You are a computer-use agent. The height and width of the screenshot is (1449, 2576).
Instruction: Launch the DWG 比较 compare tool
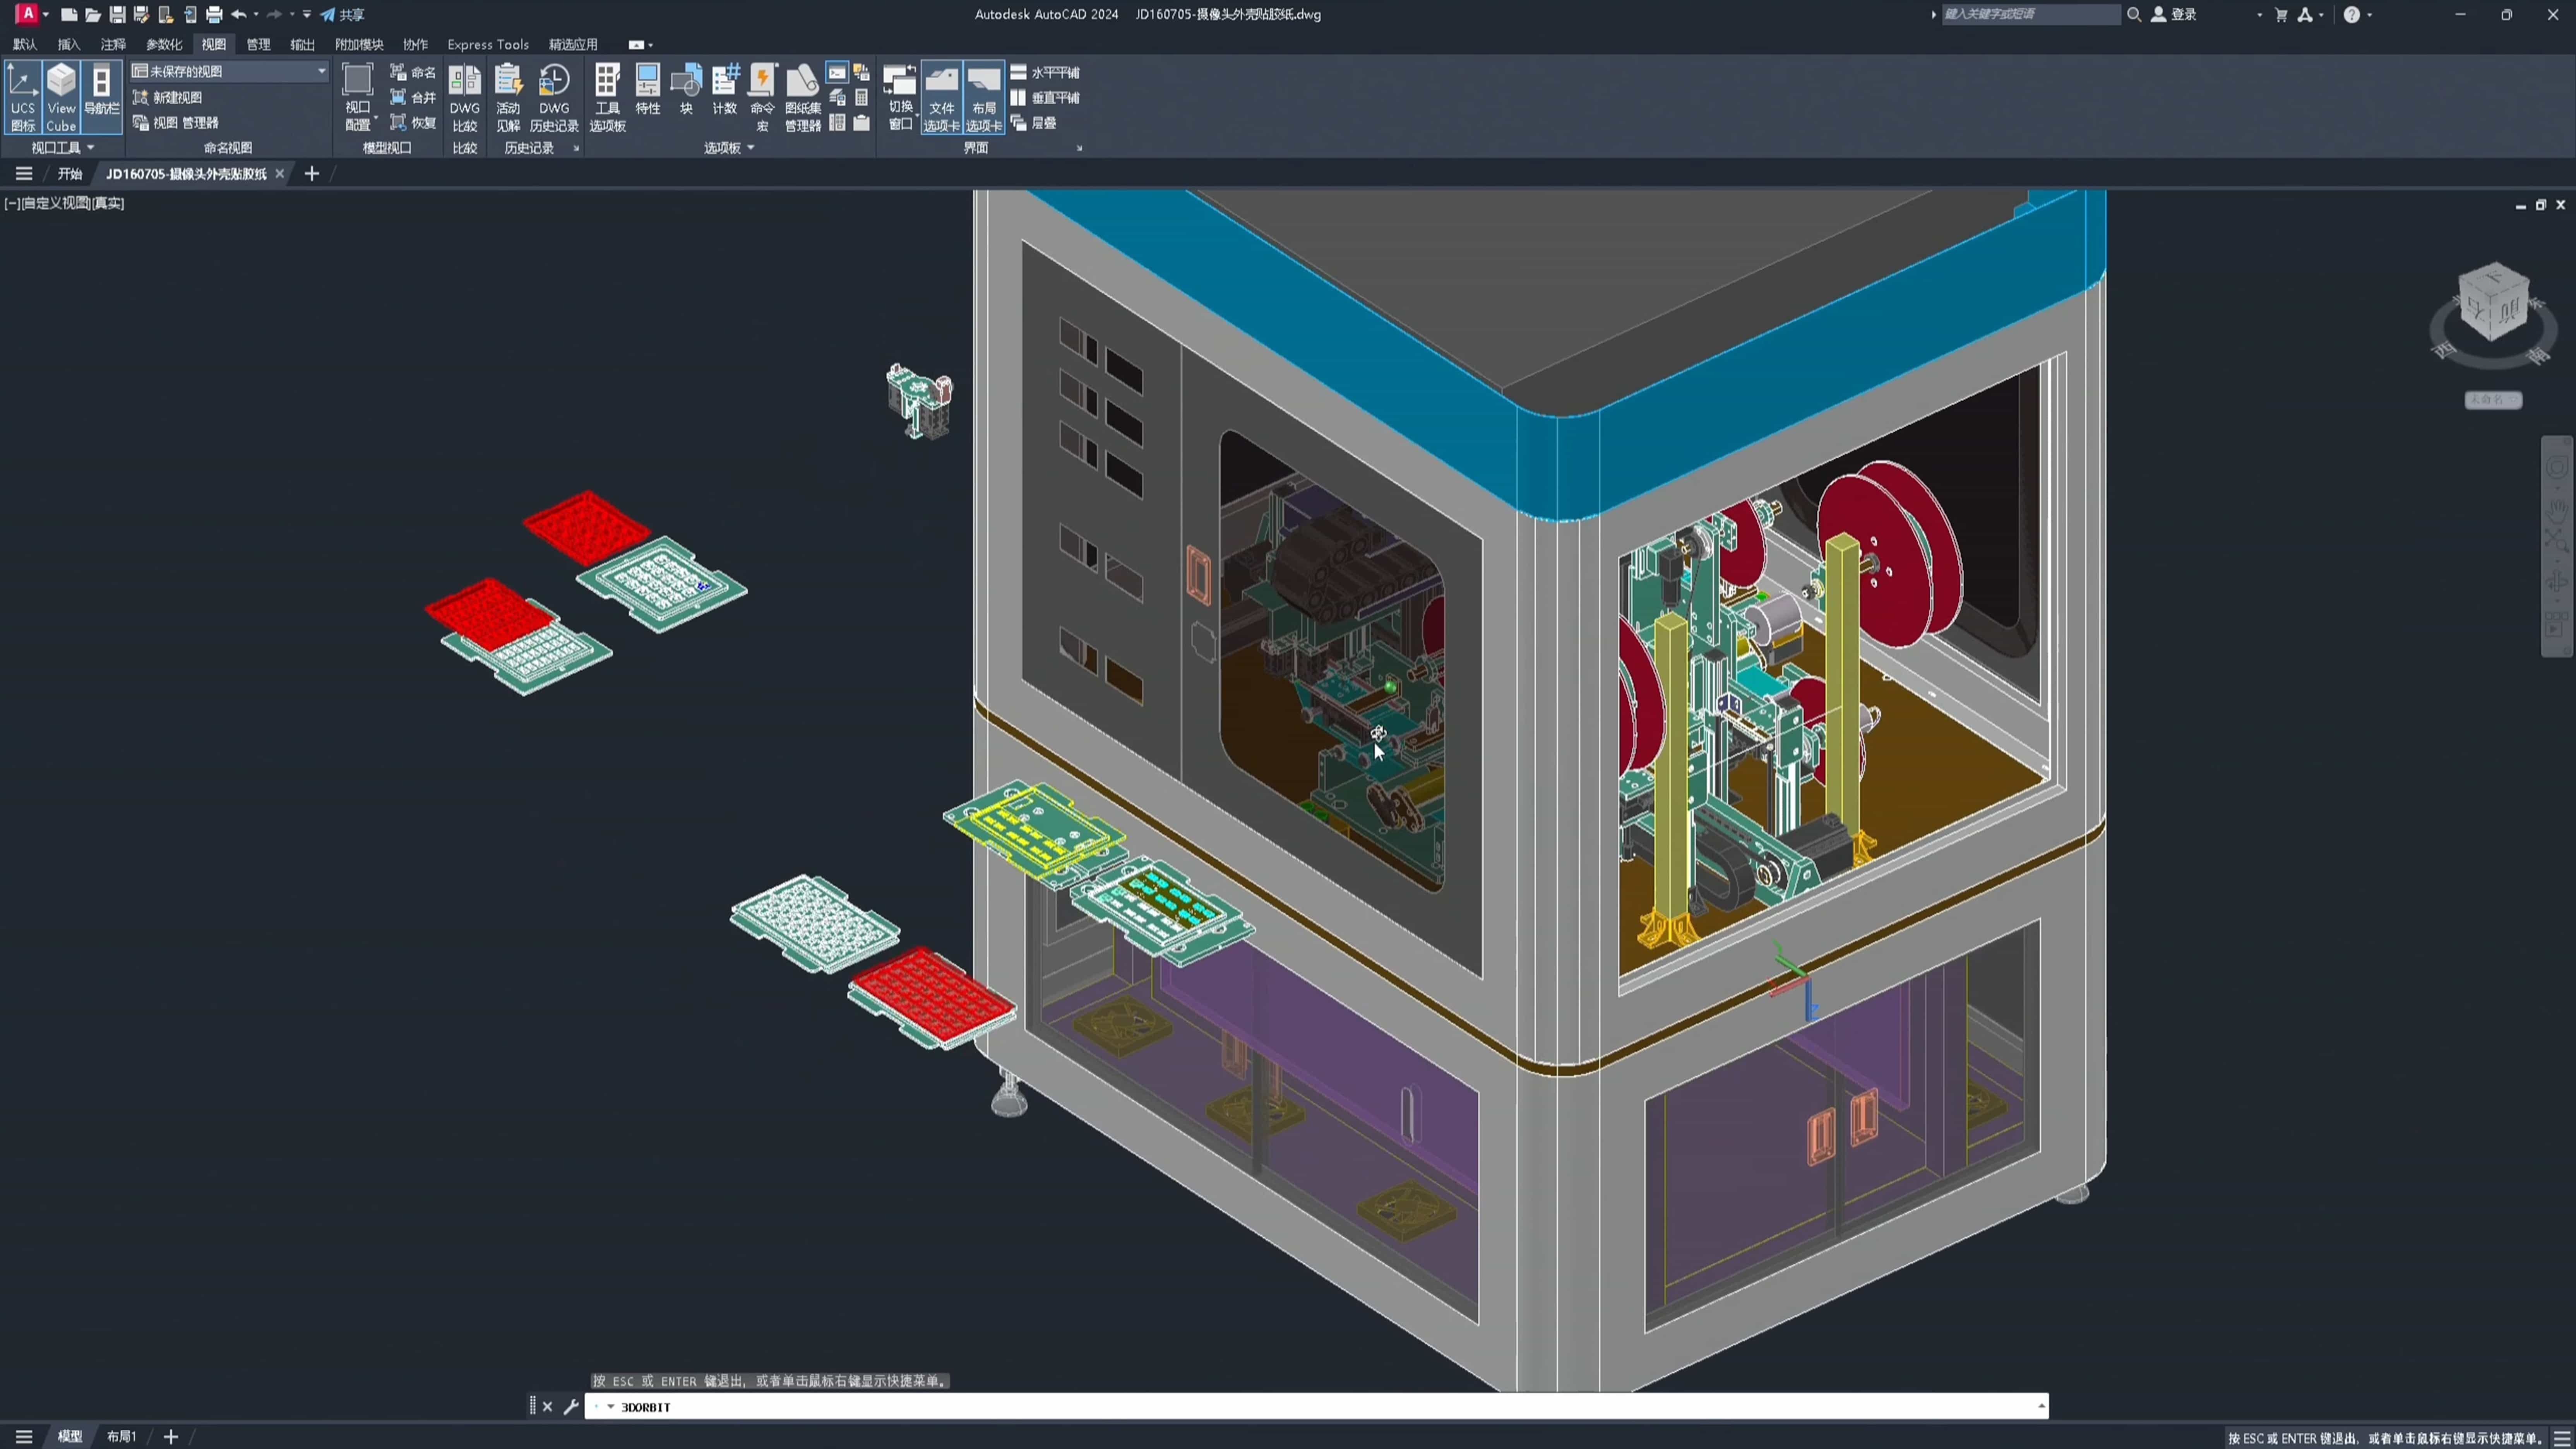[465, 97]
